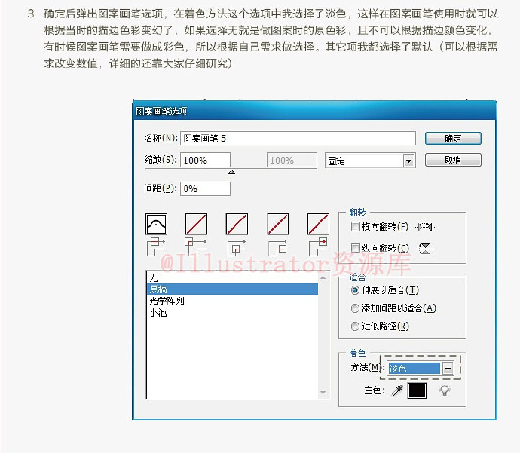Select 小池 in the pattern list
The height and width of the screenshot is (453, 520).
(x=232, y=312)
